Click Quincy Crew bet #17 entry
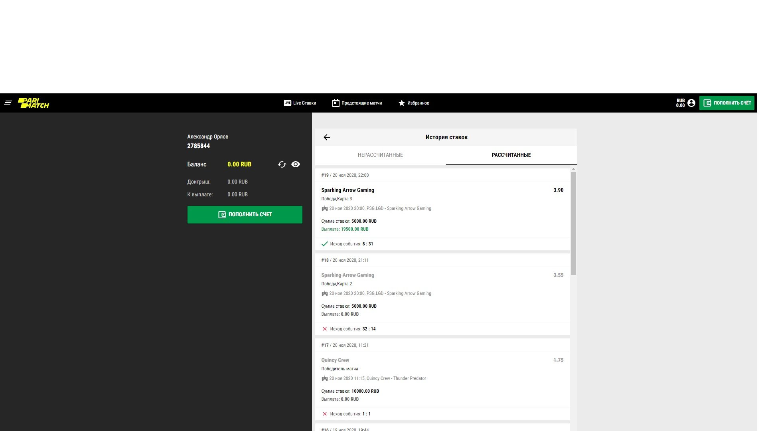This screenshot has width=766, height=431. [335, 360]
